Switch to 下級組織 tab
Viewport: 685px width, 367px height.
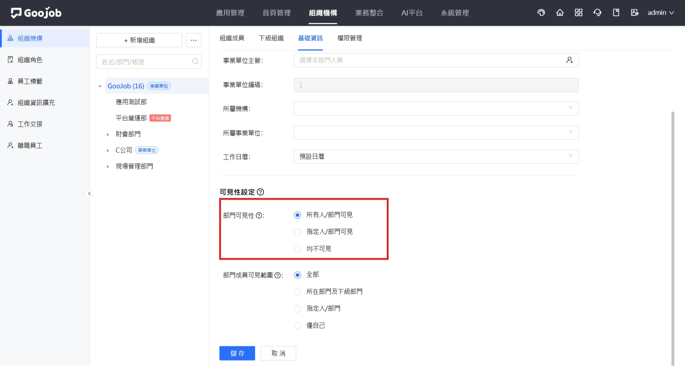coord(271,38)
